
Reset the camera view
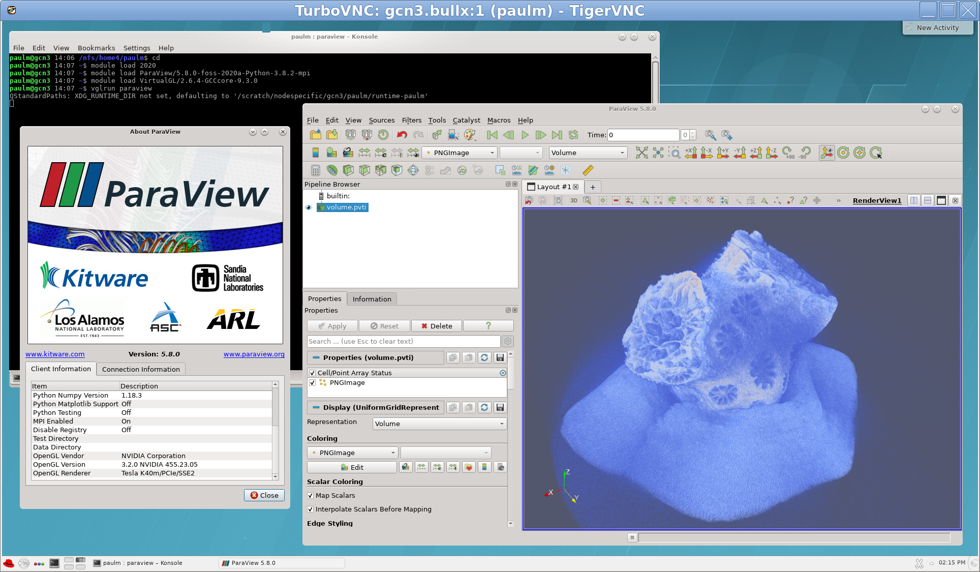point(642,153)
